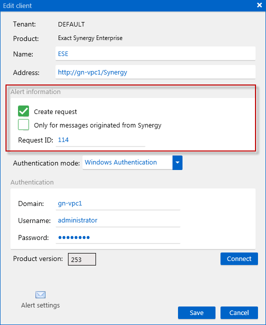Focus the Name field containing ESE
266x325 pixels.
click(155, 53)
